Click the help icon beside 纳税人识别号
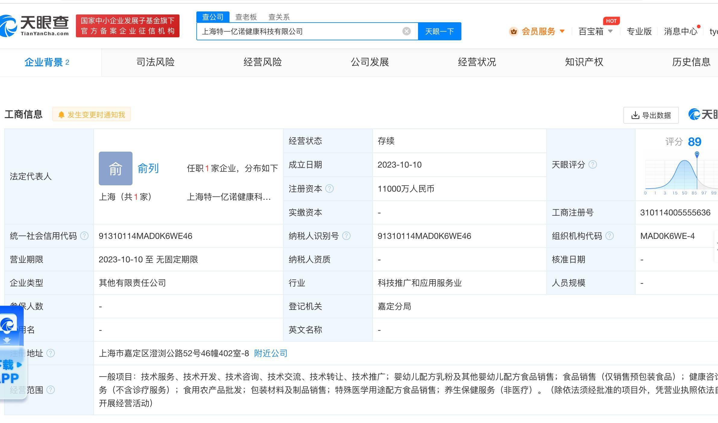This screenshot has height=423, width=718. [x=346, y=236]
